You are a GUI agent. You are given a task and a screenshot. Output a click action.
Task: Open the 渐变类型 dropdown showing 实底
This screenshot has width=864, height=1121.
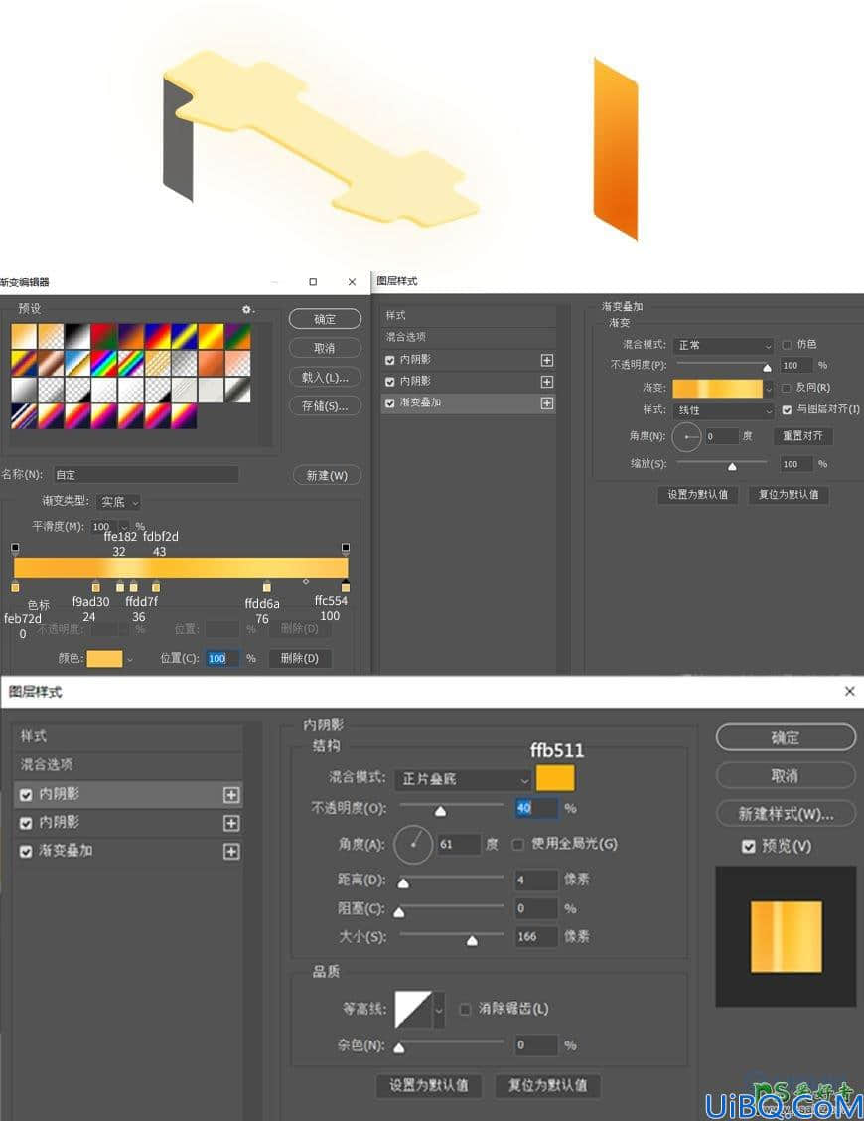[x=118, y=502]
